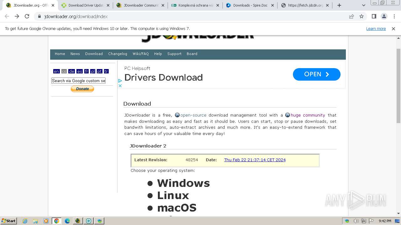Click the Donate PayPal button

[x=82, y=89]
